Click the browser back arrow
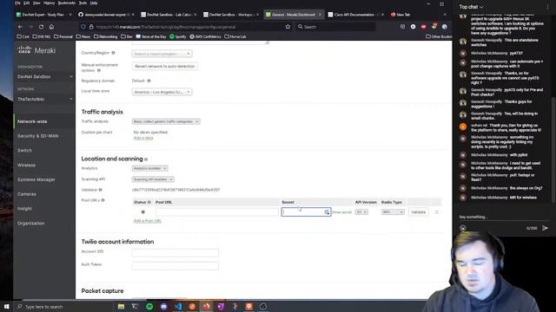Image resolution: width=556 pixels, height=312 pixels. point(20,27)
